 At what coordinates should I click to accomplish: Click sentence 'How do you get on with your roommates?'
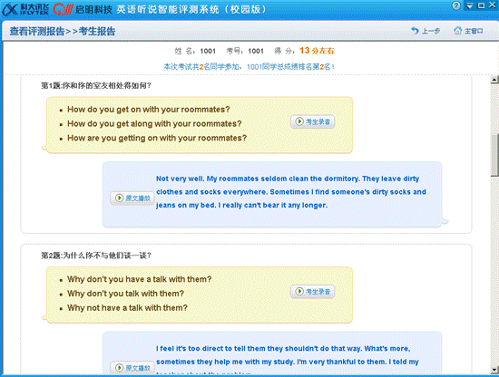pyautogui.click(x=148, y=110)
